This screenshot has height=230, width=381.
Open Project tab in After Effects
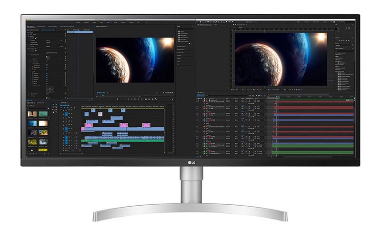coord(216,25)
